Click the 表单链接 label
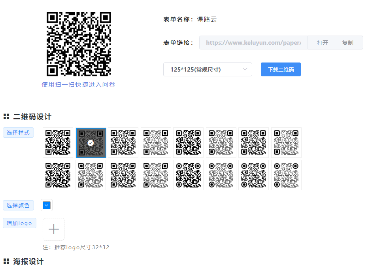 pos(178,43)
